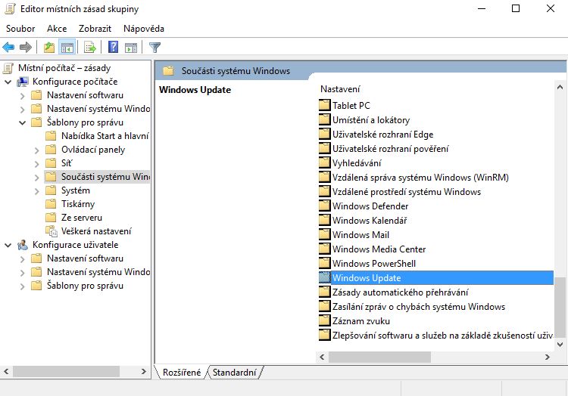568x396 pixels.
Task: Select the Ze serveru tree item
Action: click(82, 218)
